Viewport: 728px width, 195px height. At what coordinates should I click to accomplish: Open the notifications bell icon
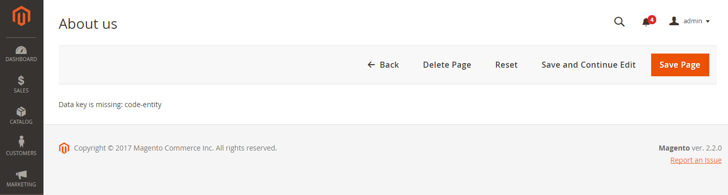click(x=646, y=22)
